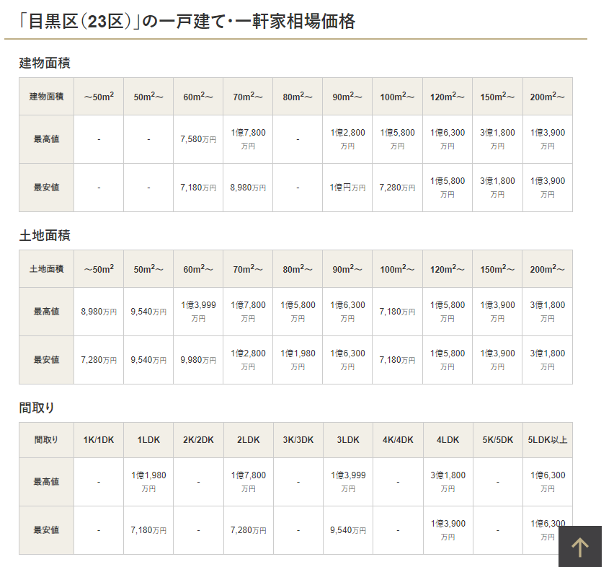The width and height of the screenshot is (614, 567).
Task: Click 1億1,980万円 in 間取り 最高値 row
Action: click(x=148, y=482)
